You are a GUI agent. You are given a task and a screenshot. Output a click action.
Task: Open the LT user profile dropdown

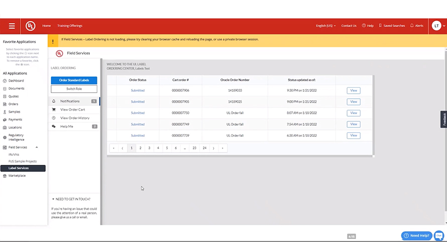pyautogui.click(x=438, y=26)
